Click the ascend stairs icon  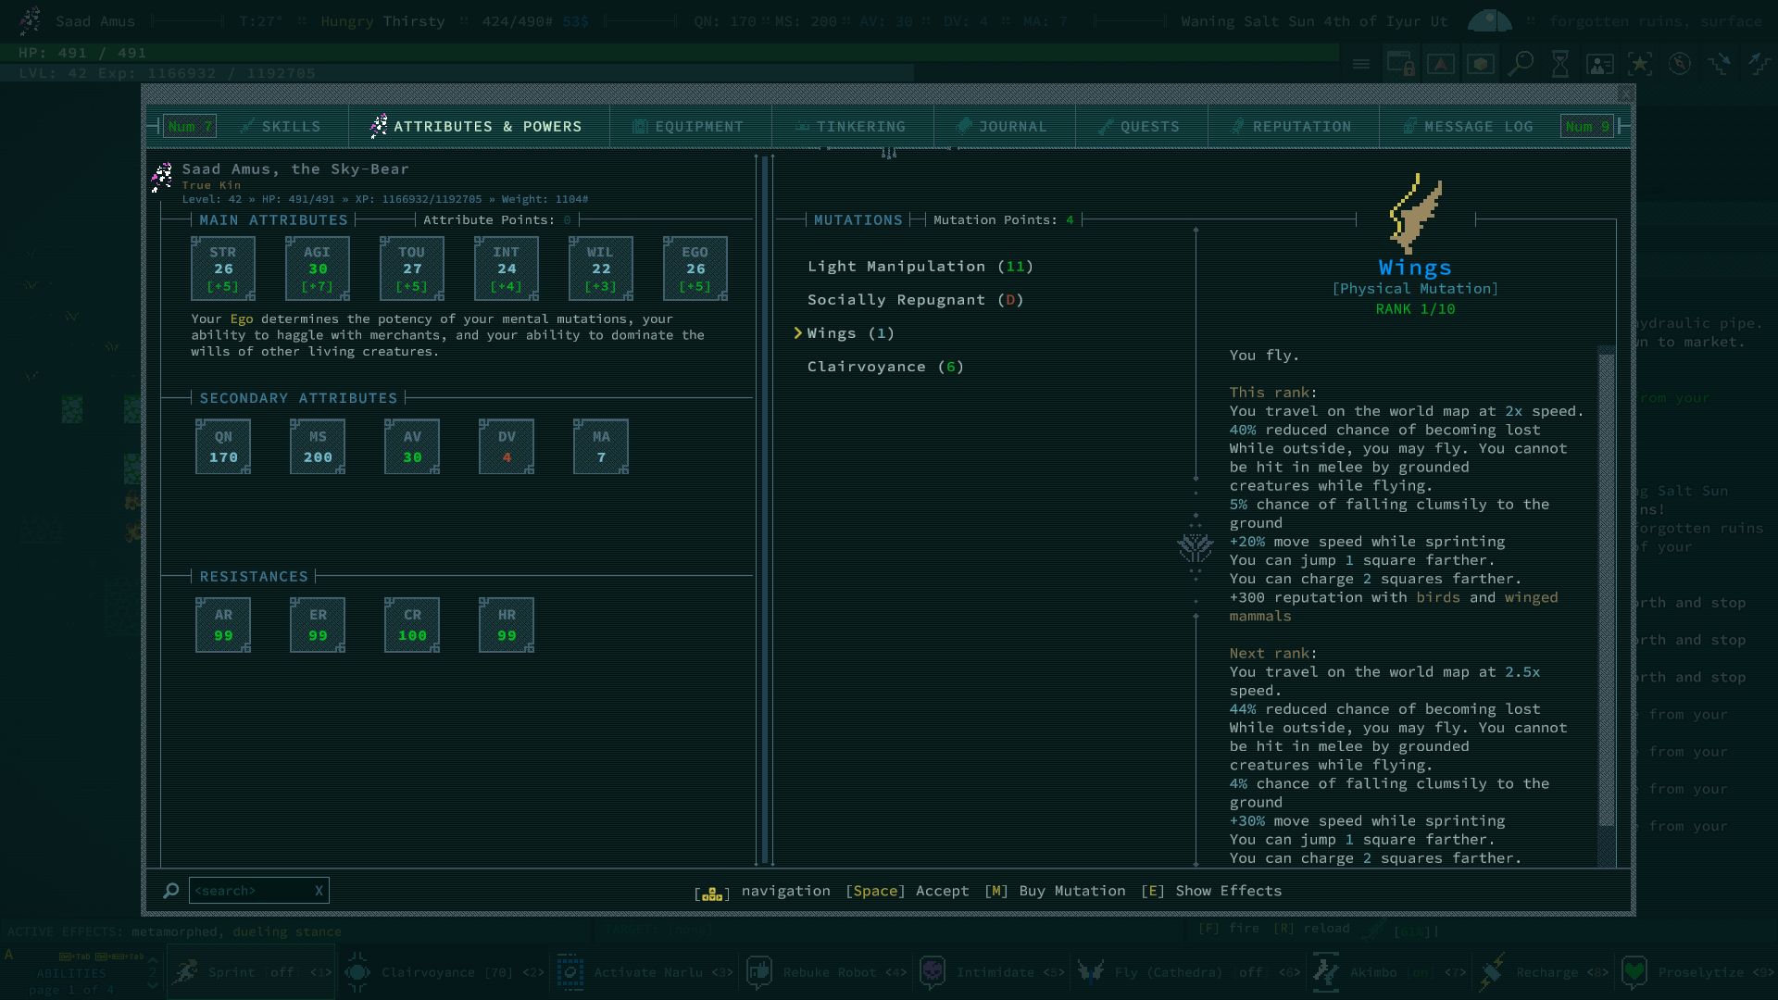(x=1759, y=64)
